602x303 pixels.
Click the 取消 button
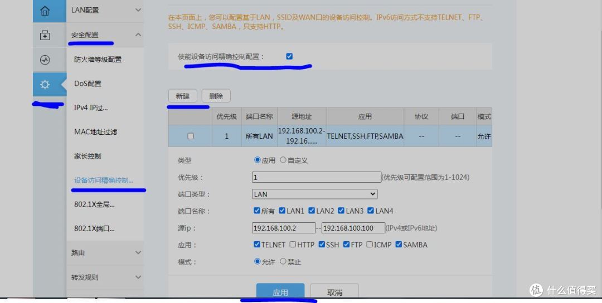tap(334, 291)
